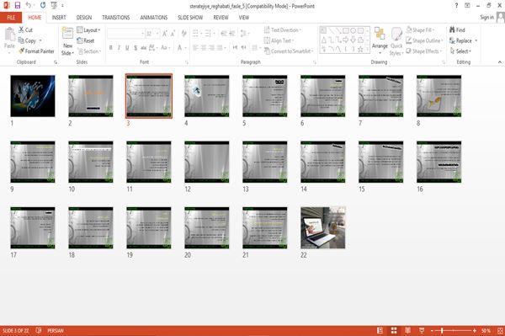Switch to Slide Sorter view in status bar
Image resolution: width=505 pixels, height=336 pixels.
394,330
